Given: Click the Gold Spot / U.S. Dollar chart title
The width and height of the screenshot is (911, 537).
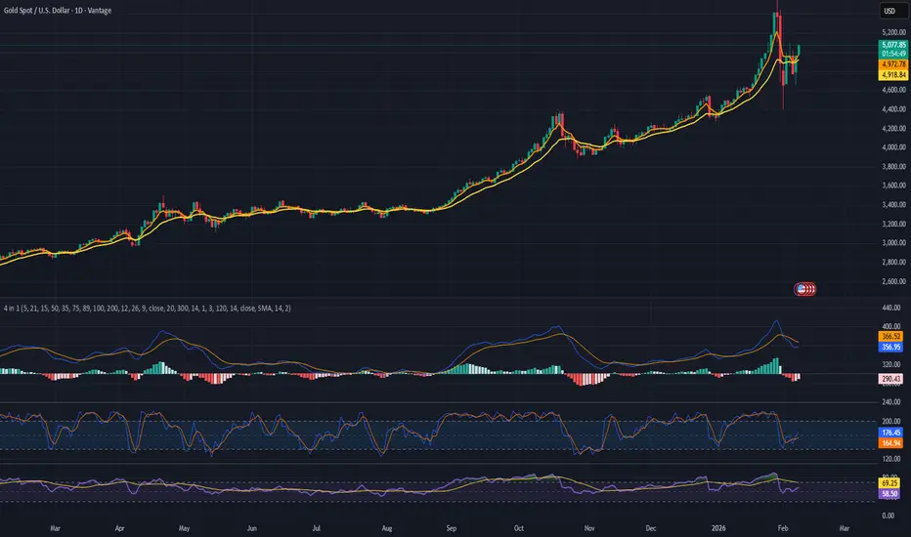Looking at the screenshot, I should tap(58, 11).
